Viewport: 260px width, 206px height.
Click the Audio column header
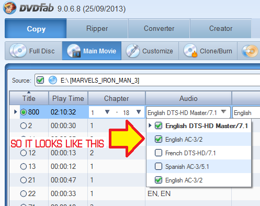pyautogui.click(x=188, y=98)
